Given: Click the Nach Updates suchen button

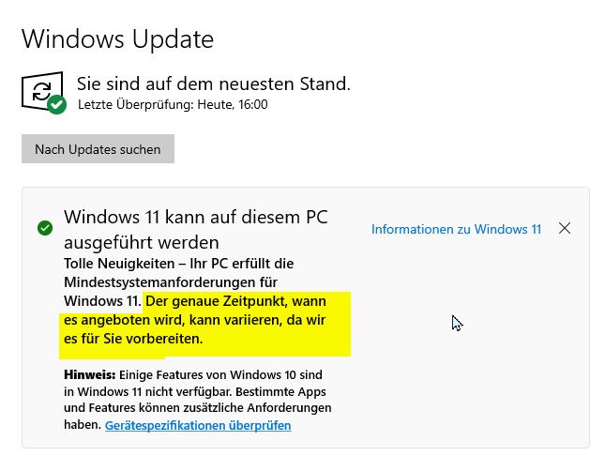Looking at the screenshot, I should point(98,149).
